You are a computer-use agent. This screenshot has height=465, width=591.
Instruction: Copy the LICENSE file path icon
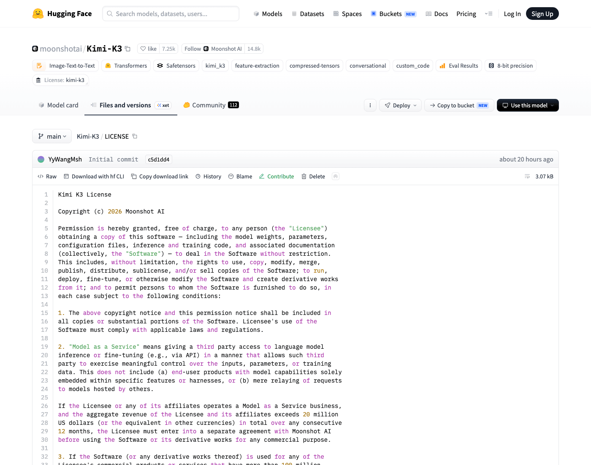point(135,136)
